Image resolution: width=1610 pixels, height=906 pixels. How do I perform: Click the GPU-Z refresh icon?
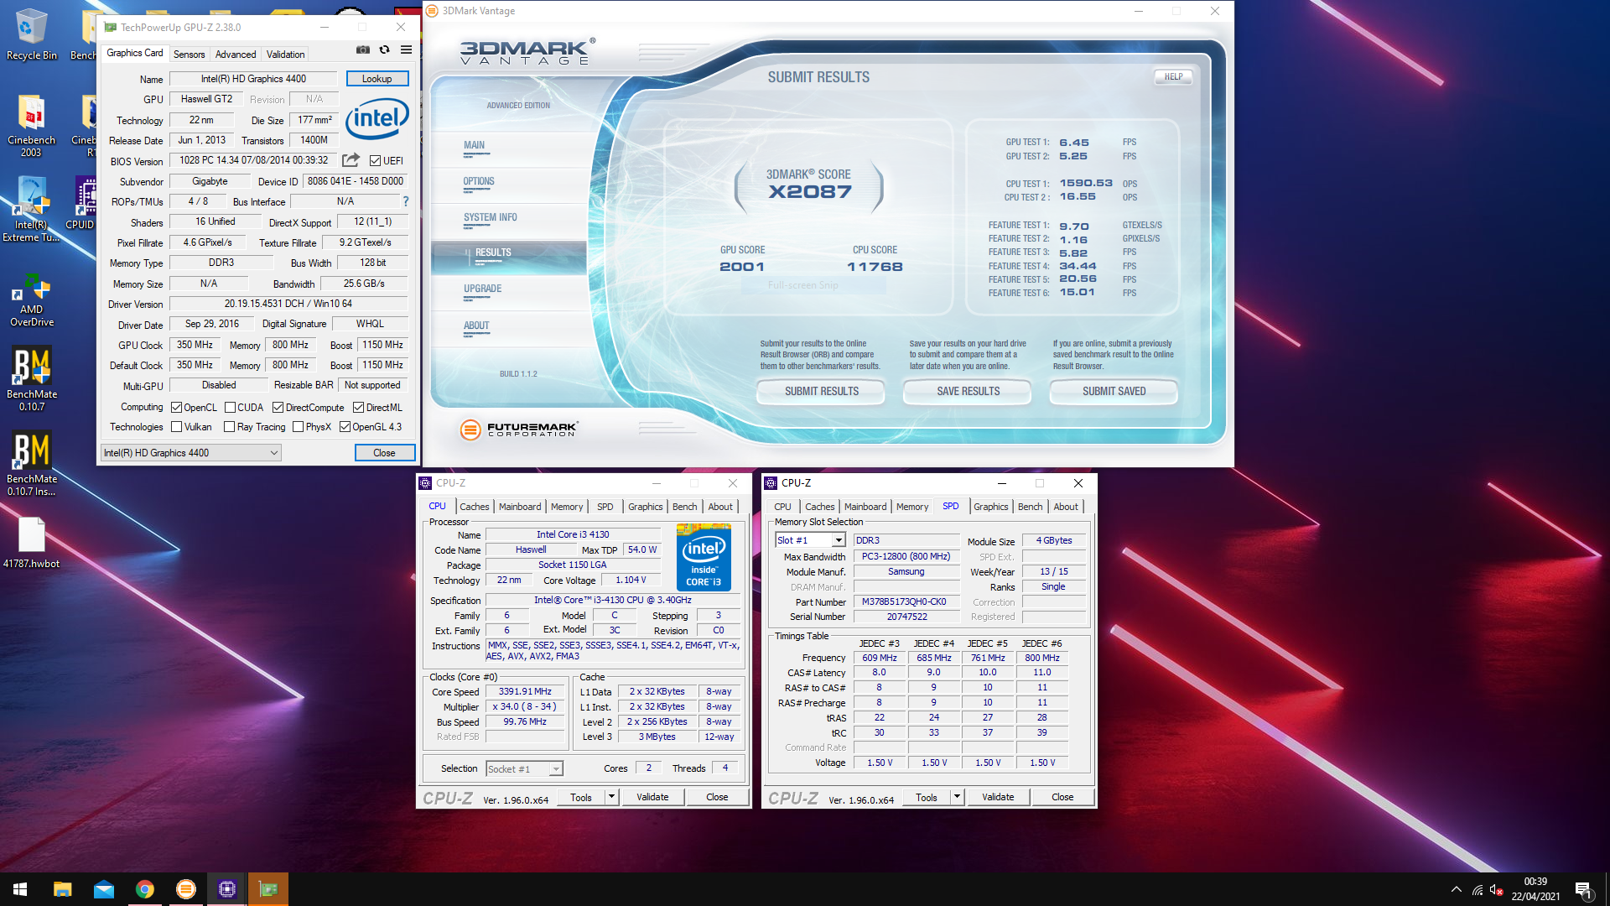[x=384, y=50]
